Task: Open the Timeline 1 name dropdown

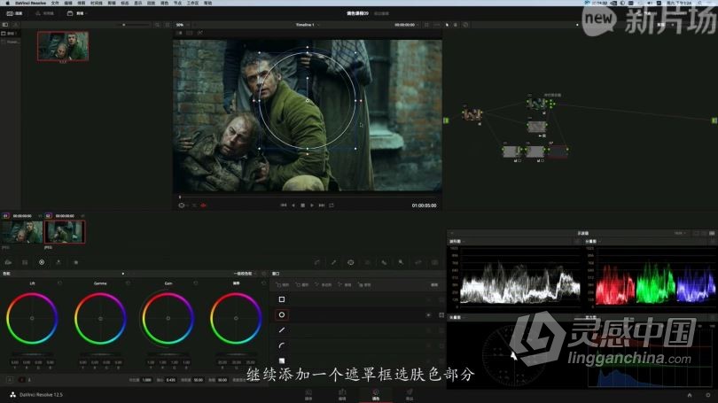Action: point(308,25)
